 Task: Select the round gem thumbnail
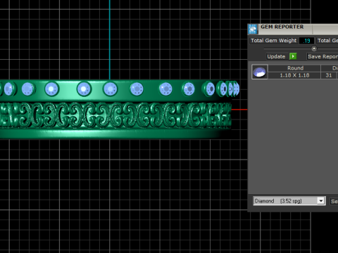260,72
